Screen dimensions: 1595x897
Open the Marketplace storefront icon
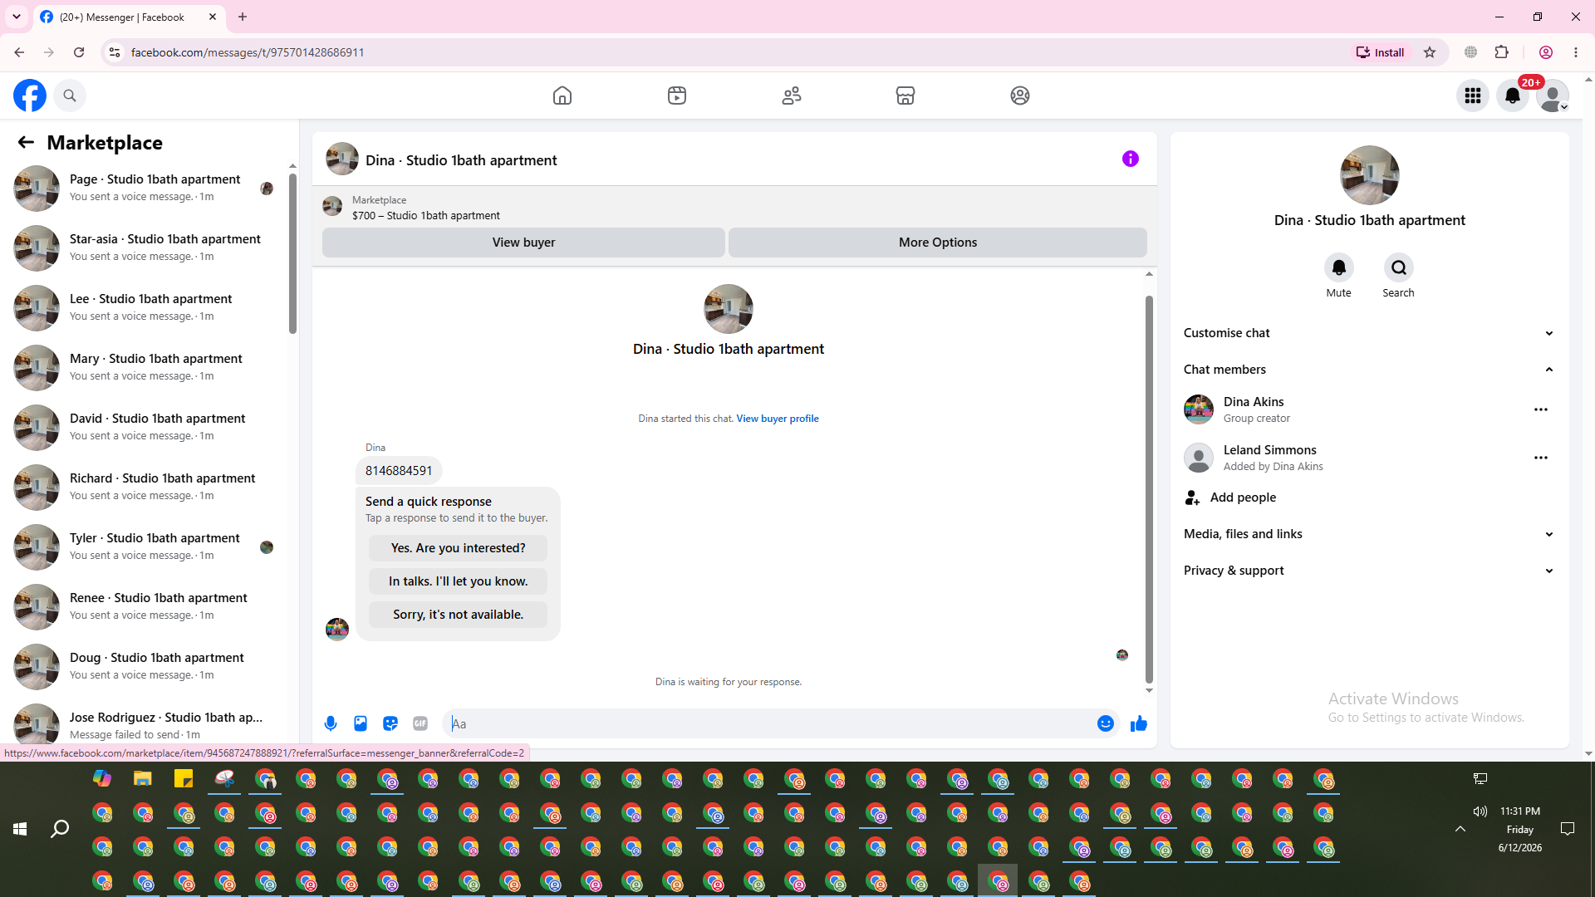(905, 96)
